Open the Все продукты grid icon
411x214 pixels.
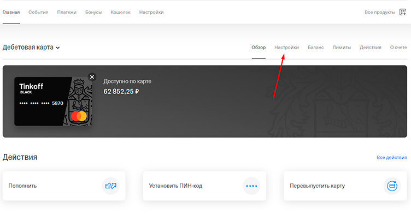(403, 12)
